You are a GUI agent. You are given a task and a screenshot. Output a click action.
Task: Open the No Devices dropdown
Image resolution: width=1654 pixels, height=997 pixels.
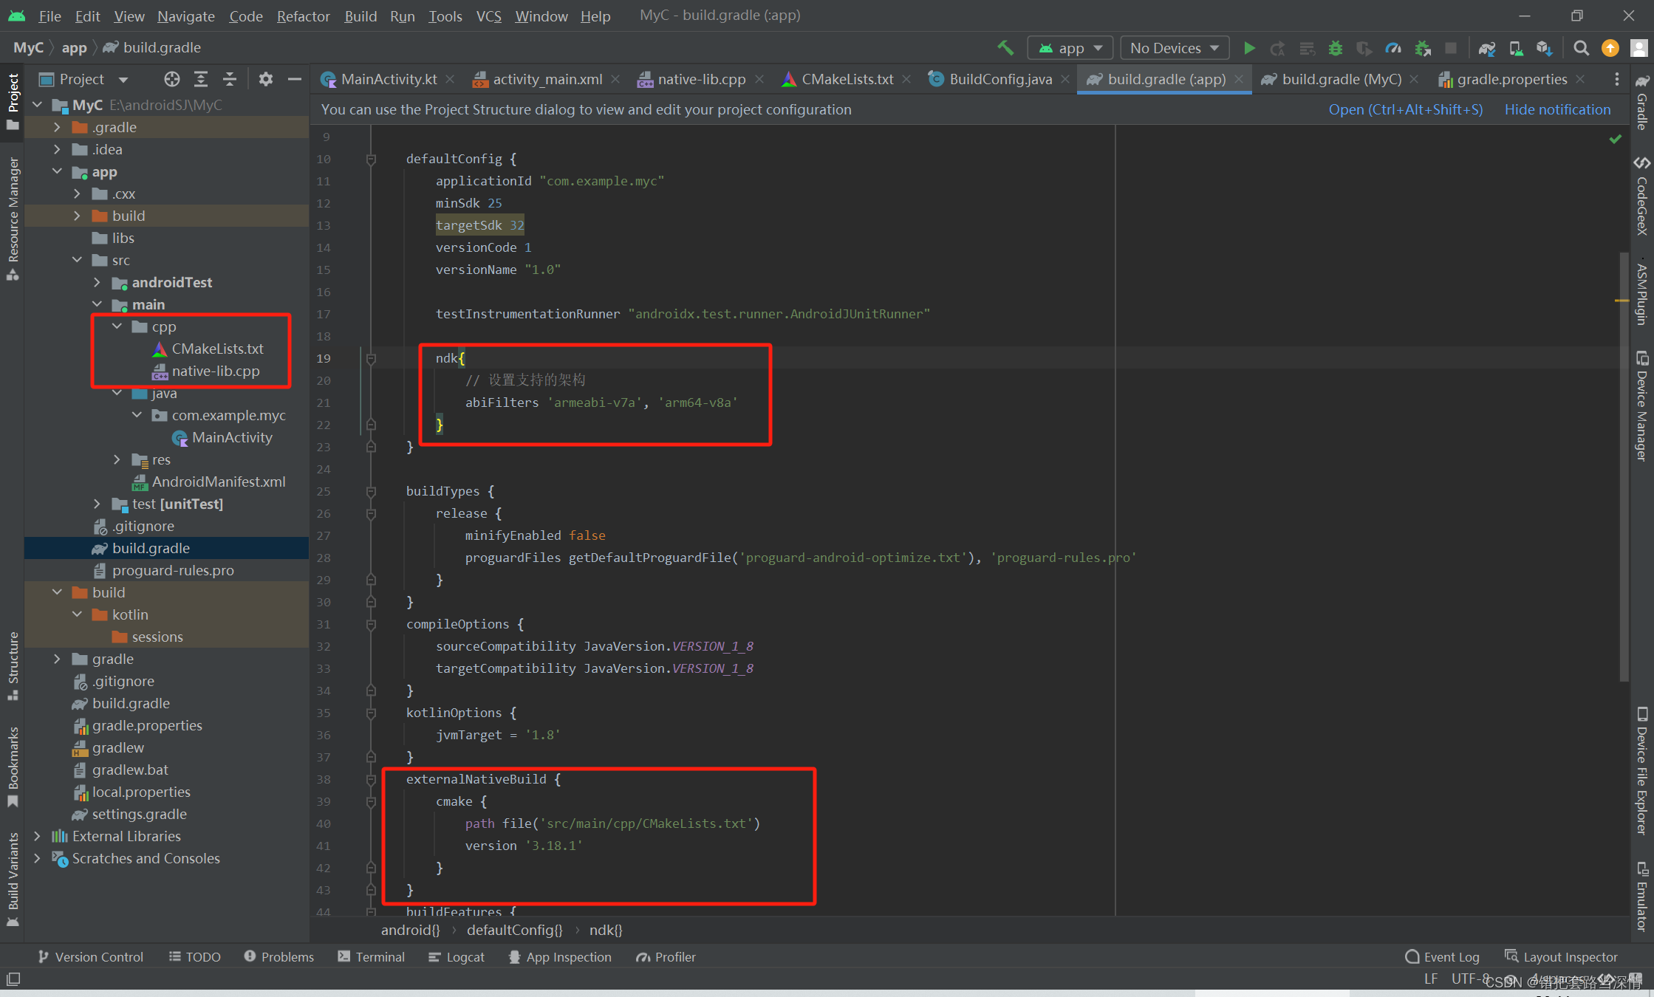[x=1174, y=48]
